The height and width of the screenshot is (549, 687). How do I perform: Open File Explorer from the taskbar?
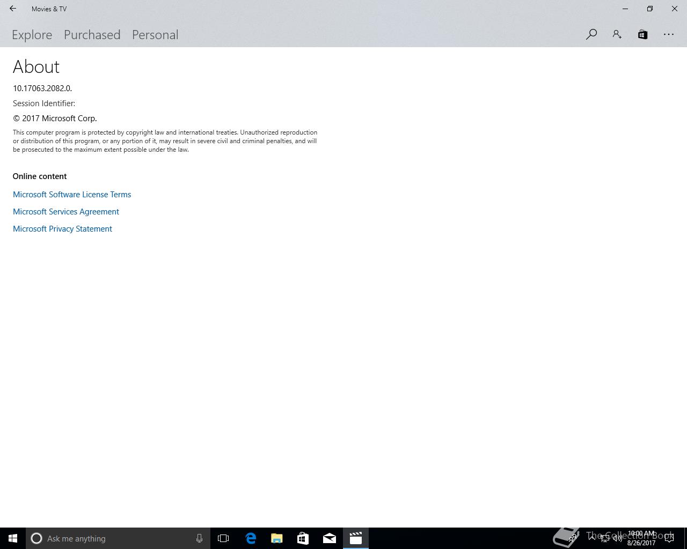coord(277,538)
